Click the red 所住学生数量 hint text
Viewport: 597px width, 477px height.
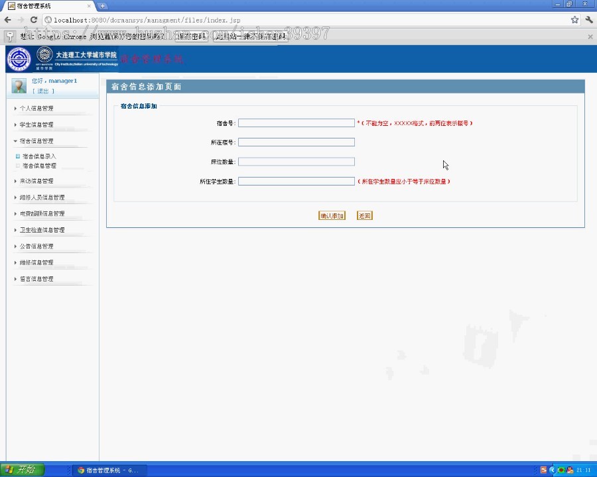point(404,182)
